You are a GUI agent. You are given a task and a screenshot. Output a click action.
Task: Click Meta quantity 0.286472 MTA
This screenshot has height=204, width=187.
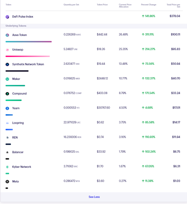tap(72, 181)
